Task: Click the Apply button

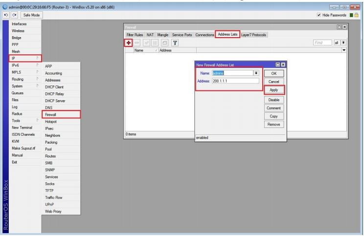Action: coord(274,90)
